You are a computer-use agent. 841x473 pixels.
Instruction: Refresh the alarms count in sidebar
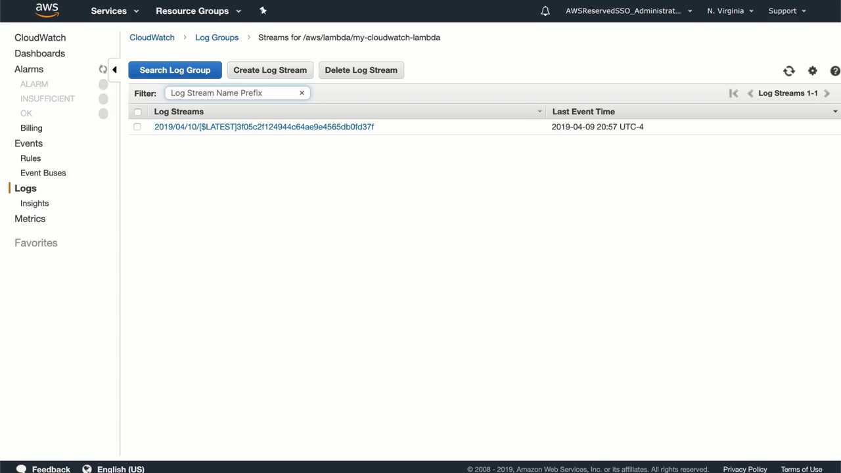(102, 69)
